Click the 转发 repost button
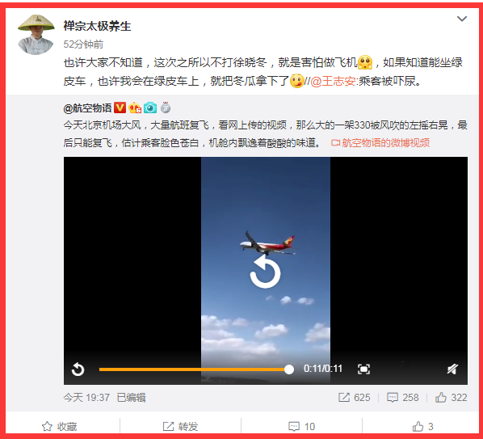 point(180,426)
